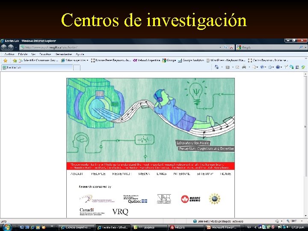Open the Help question mark icon
Screen dimensions: 308x231
point(278,67)
